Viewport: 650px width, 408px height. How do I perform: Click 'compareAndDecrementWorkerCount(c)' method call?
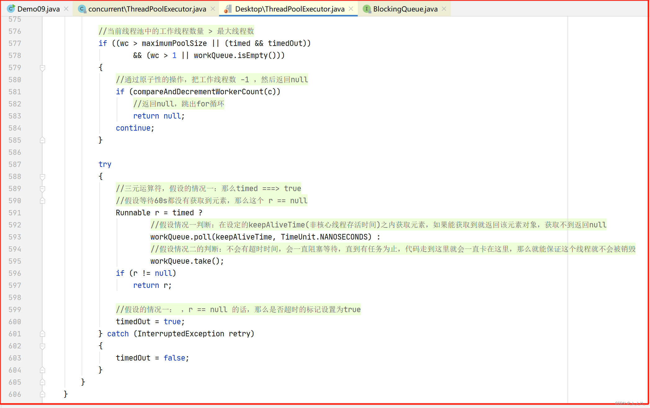point(205,92)
